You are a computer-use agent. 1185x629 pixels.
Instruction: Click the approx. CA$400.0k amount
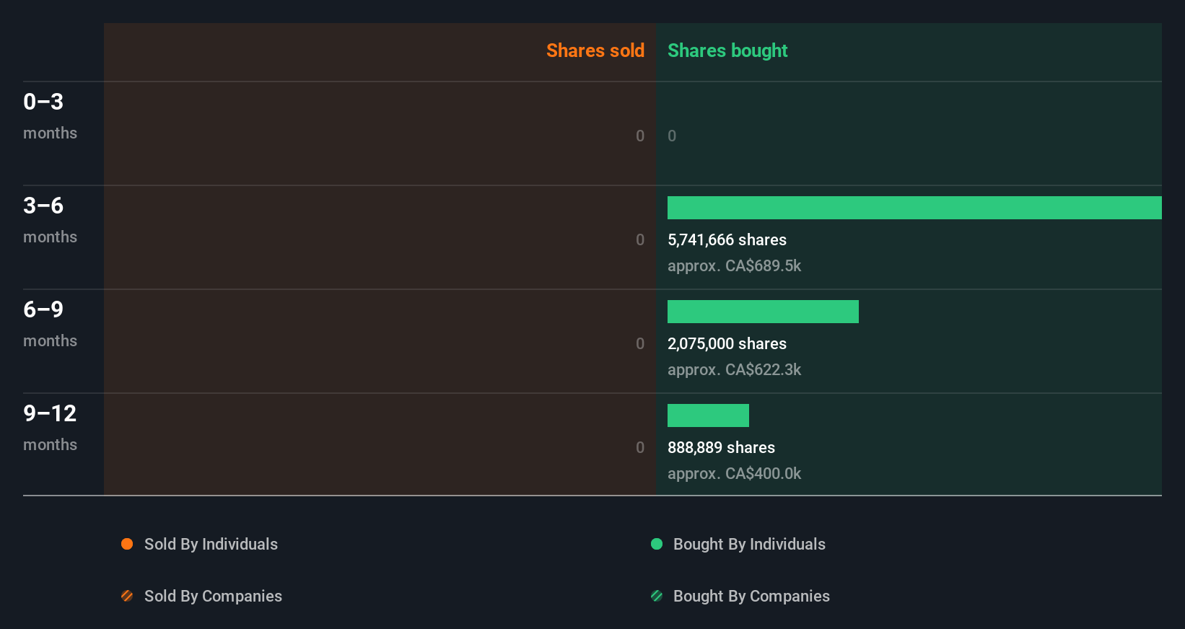tap(734, 473)
